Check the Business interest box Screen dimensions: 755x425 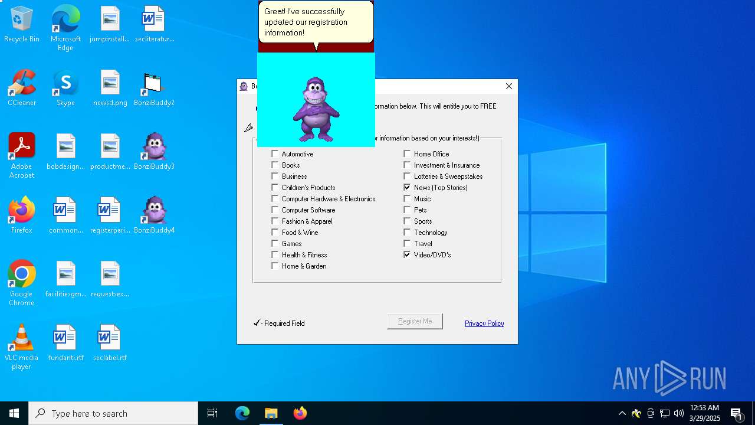[275, 176]
